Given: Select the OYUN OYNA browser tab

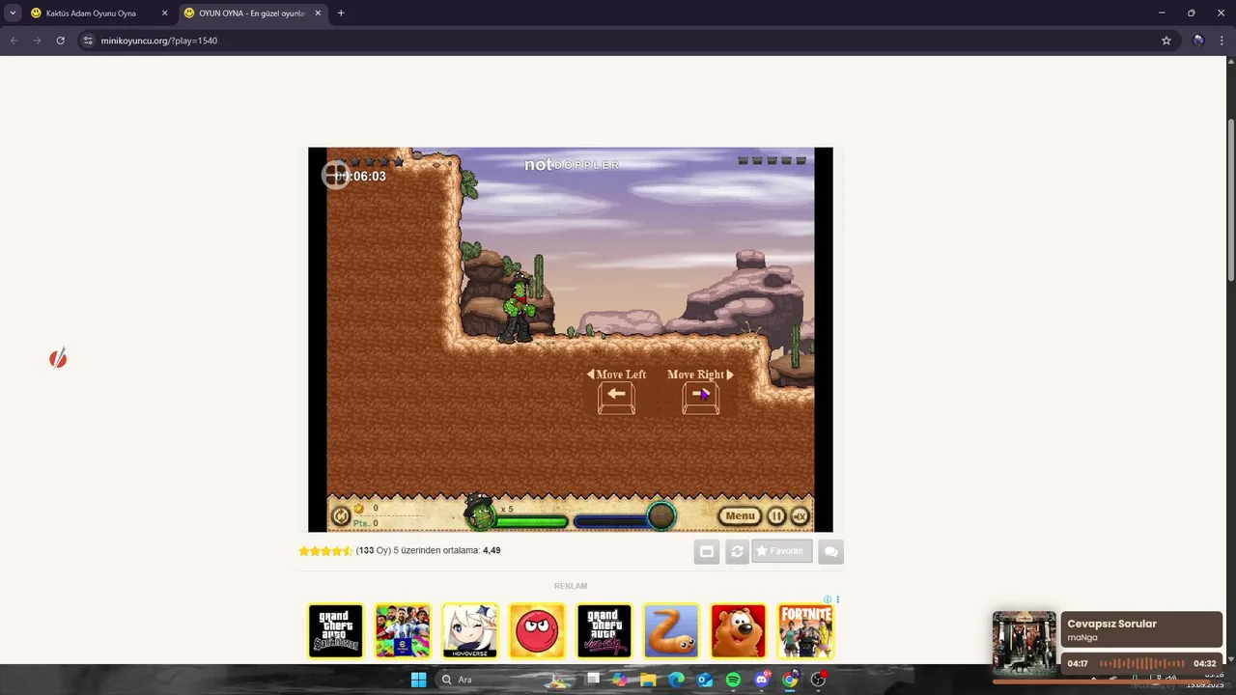Looking at the screenshot, I should (251, 14).
